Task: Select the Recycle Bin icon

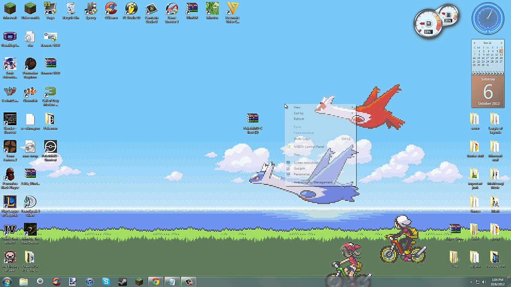Action: (71, 11)
